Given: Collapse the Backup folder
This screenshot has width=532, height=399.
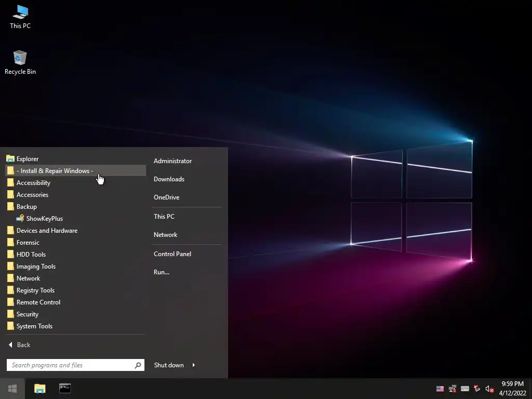Looking at the screenshot, I should coord(75,207).
